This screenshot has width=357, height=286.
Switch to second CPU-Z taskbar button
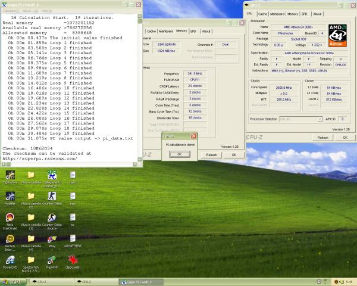tap(96, 282)
